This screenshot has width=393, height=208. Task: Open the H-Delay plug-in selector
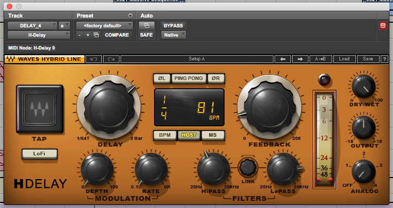[x=39, y=35]
